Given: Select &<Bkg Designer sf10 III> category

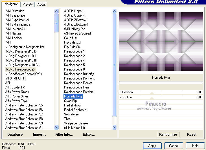Looking at the screenshot, I should click(x=22, y=60).
